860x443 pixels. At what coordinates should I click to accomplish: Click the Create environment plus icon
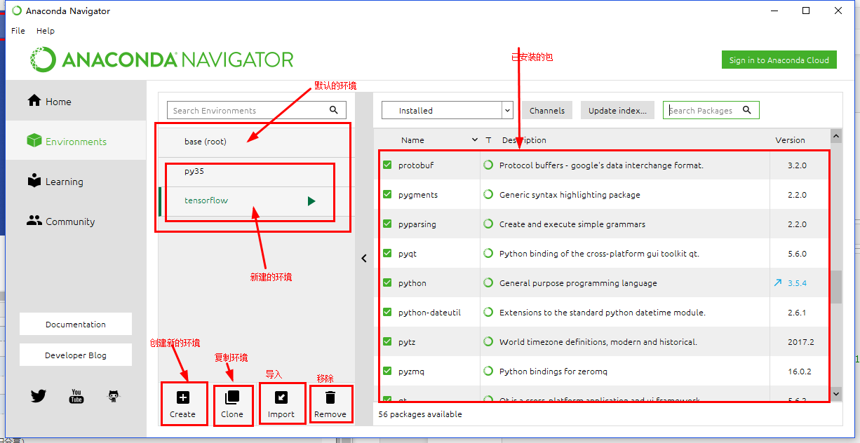pyautogui.click(x=183, y=397)
